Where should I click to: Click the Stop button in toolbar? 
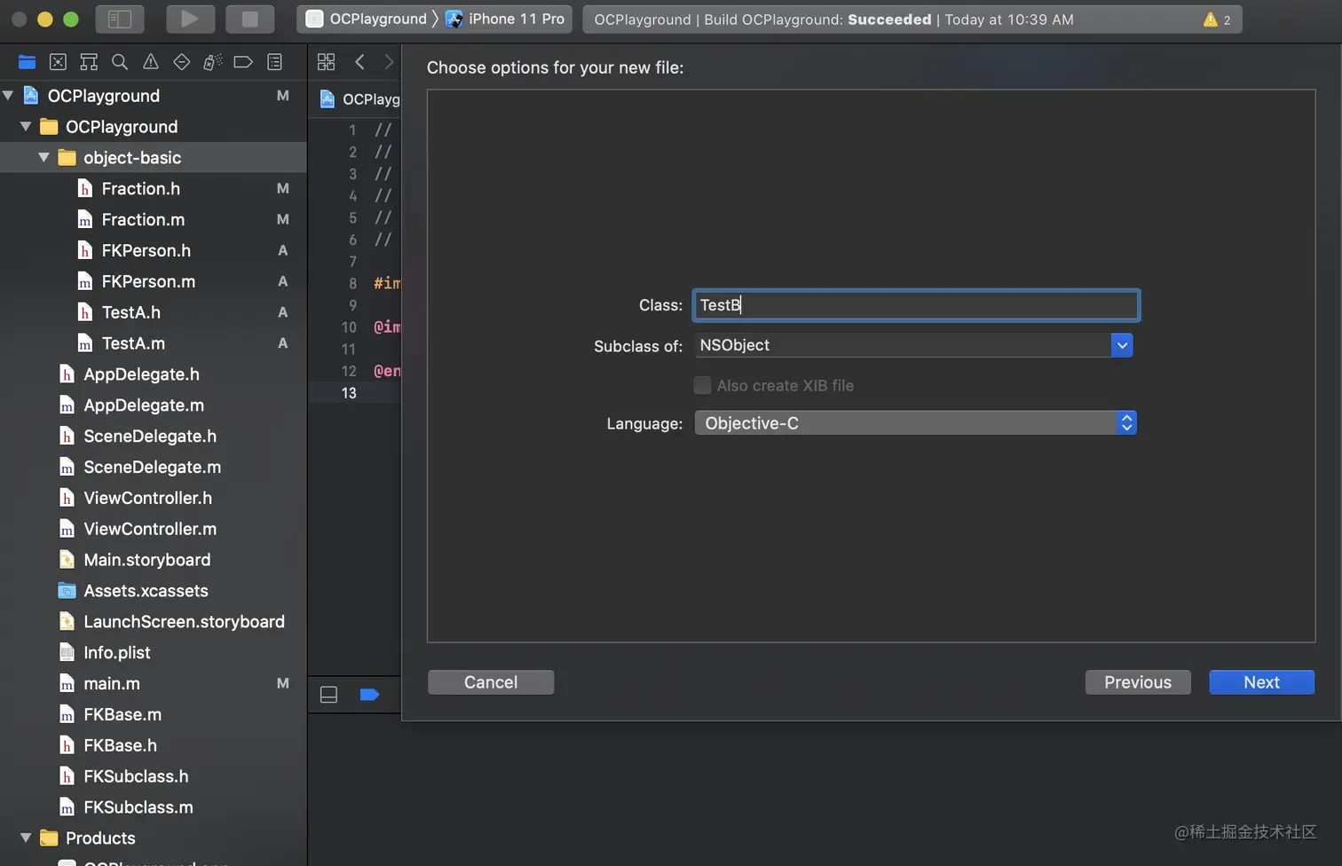pyautogui.click(x=249, y=19)
